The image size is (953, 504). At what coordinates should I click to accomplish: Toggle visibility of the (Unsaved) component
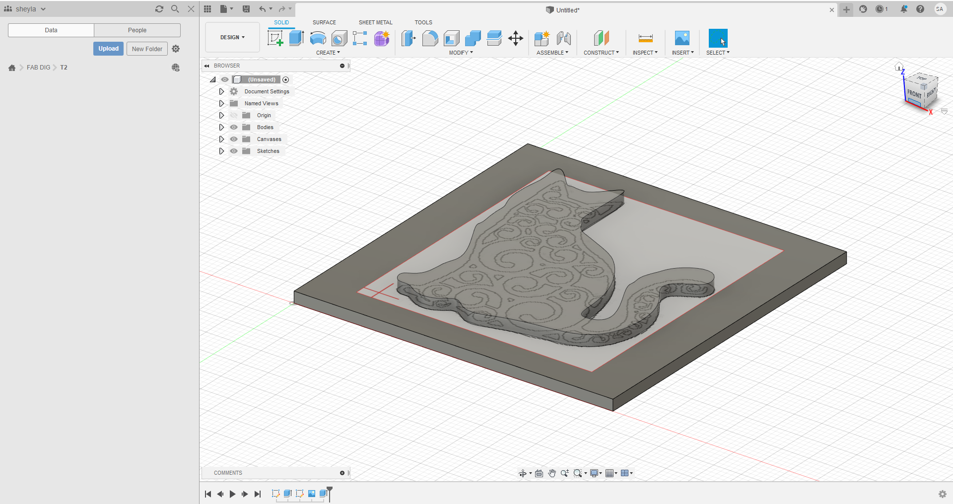click(225, 79)
